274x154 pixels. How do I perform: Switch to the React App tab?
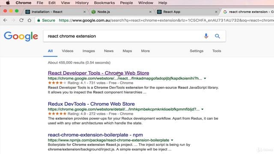(x=187, y=12)
